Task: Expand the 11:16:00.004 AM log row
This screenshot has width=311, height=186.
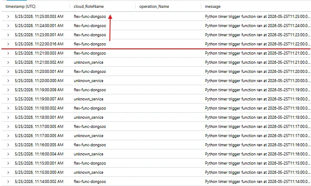Action: tap(8, 154)
